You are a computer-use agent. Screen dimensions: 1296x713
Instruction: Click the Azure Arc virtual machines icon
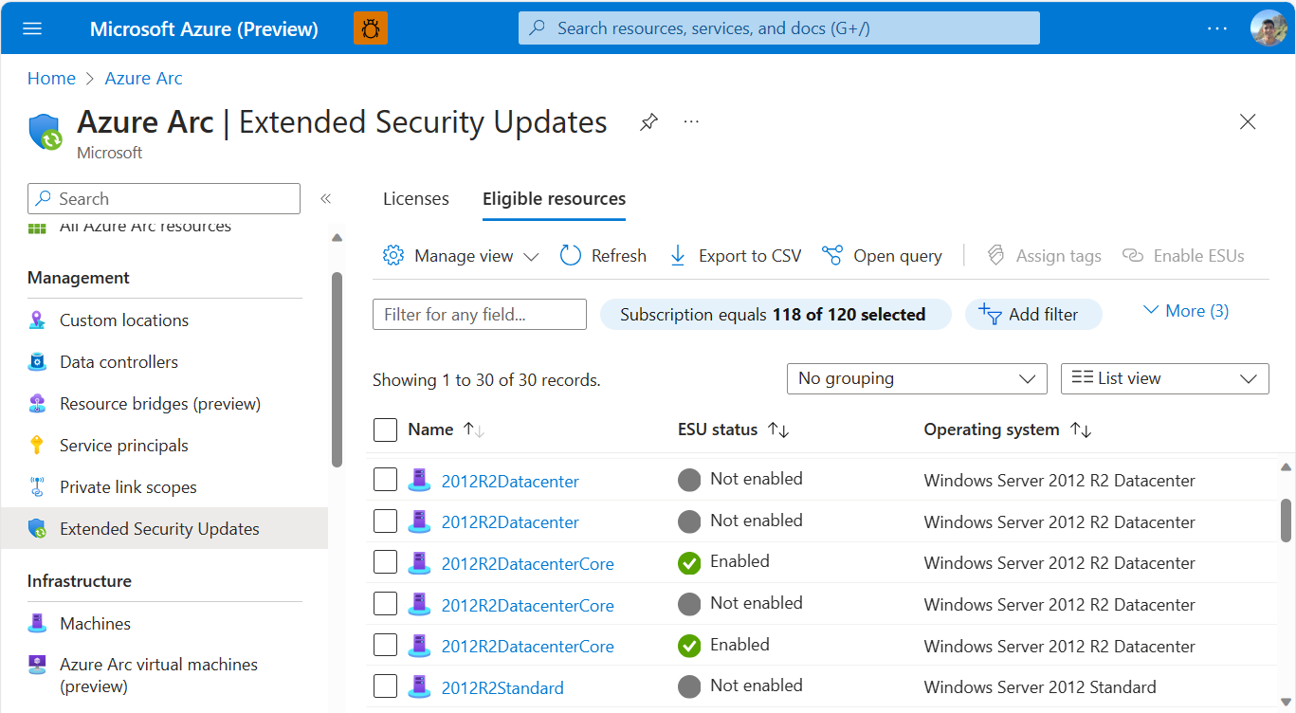pyautogui.click(x=37, y=665)
